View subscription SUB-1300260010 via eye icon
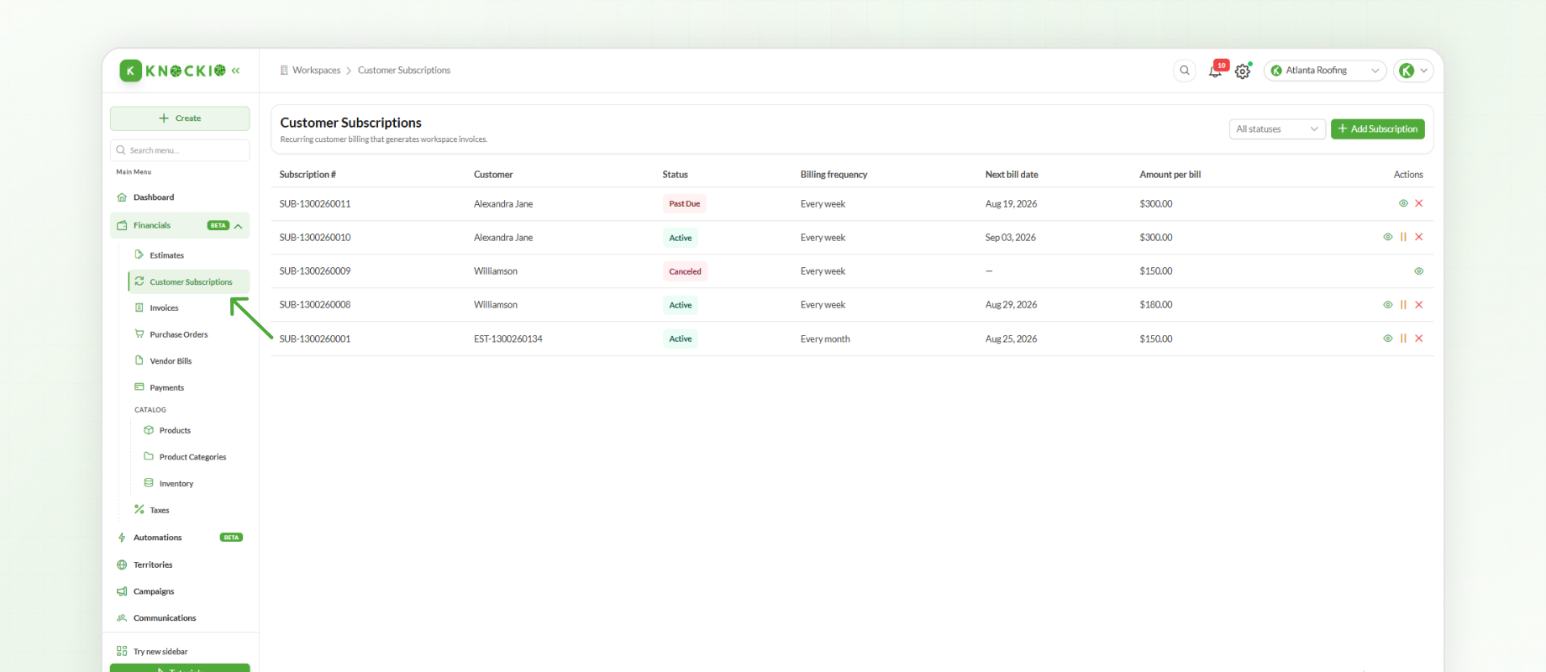This screenshot has height=672, width=1546. pyautogui.click(x=1388, y=237)
